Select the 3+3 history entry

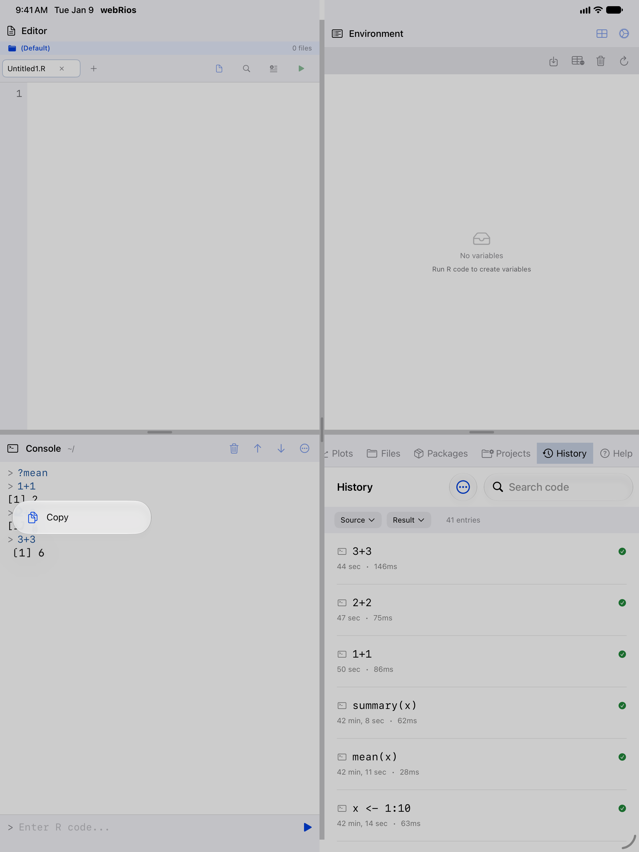(x=481, y=559)
